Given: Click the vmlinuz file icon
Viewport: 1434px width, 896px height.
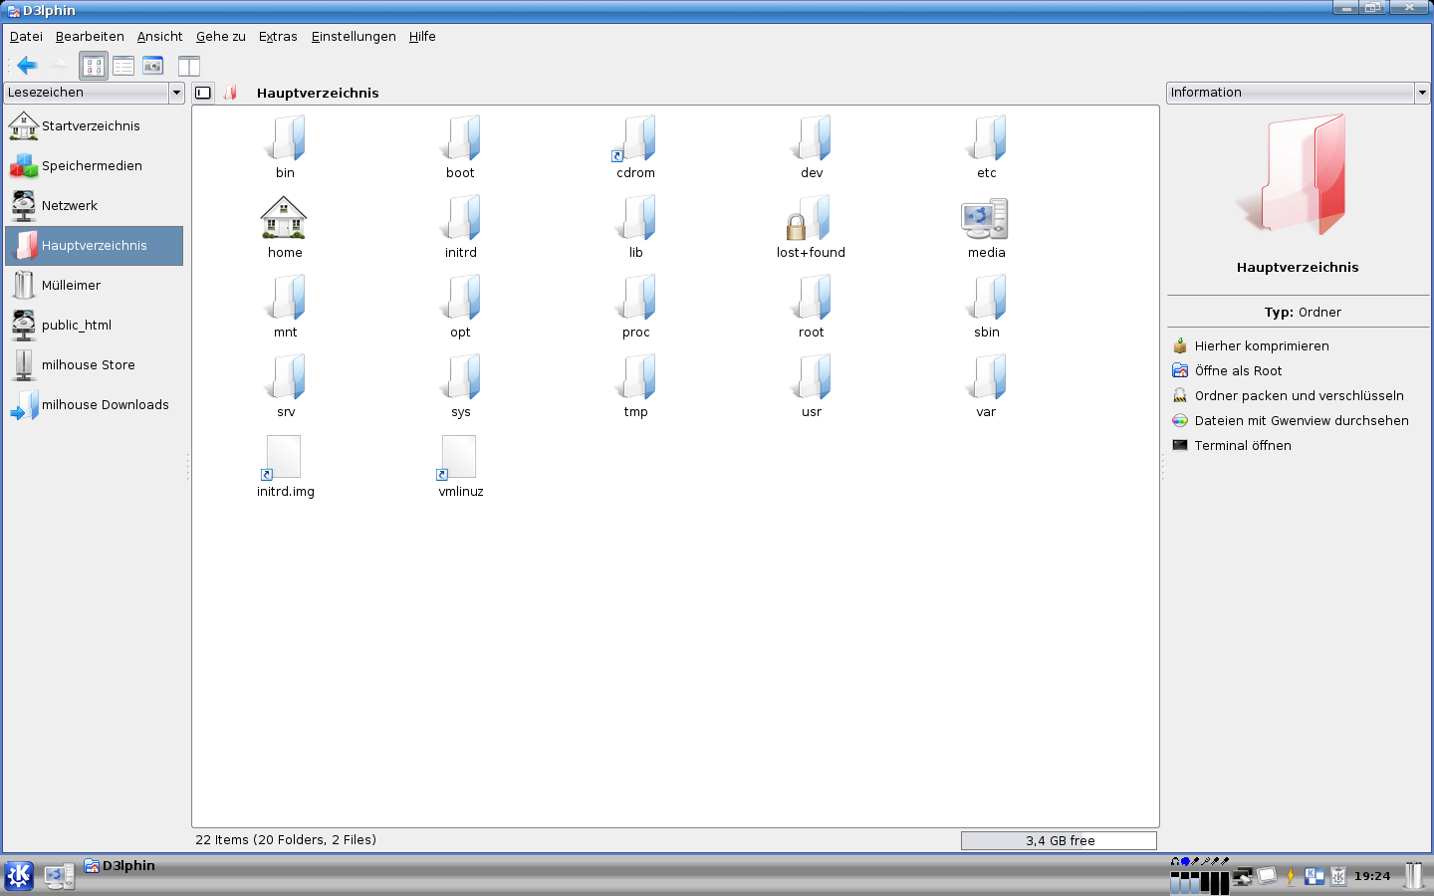Looking at the screenshot, I should point(459,459).
